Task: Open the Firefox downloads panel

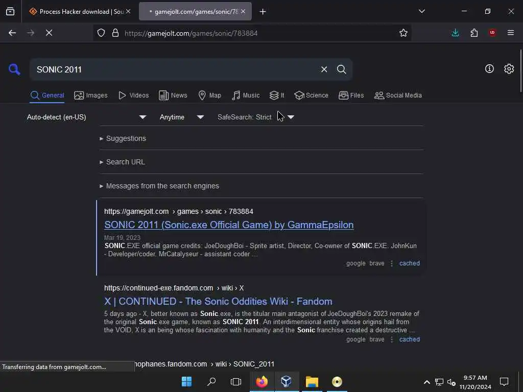Action: 455,33
